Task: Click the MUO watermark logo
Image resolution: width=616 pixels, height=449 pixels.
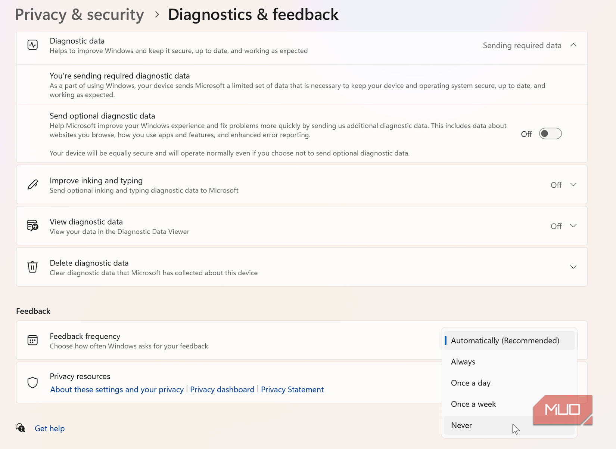Action: [x=563, y=410]
